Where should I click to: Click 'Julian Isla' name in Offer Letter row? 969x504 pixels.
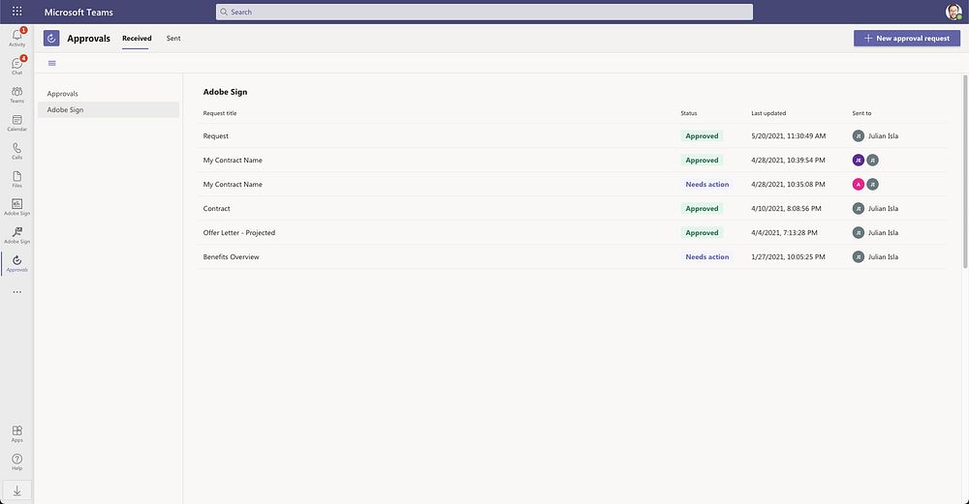(883, 232)
